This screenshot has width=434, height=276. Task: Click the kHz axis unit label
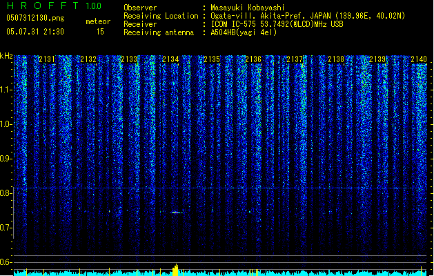[x=6, y=56]
